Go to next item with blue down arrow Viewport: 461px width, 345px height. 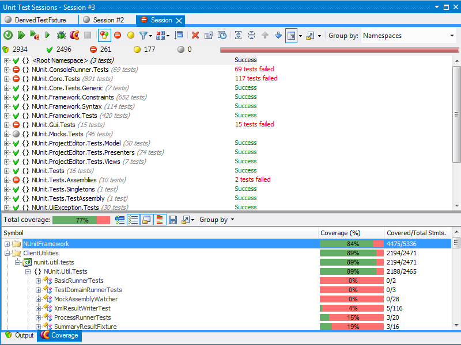click(278, 36)
